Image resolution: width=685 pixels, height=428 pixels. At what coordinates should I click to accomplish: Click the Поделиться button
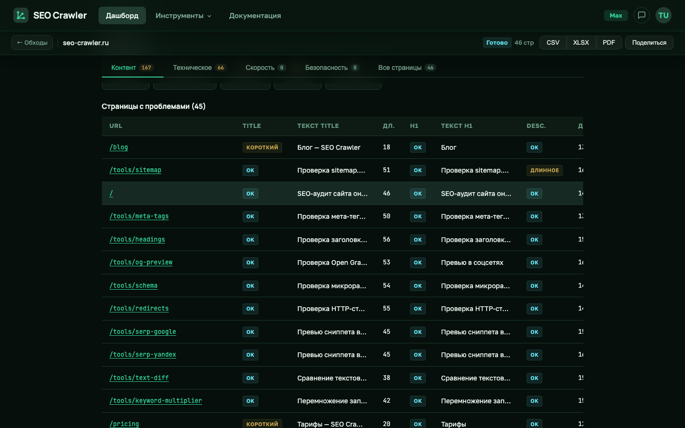click(x=649, y=43)
